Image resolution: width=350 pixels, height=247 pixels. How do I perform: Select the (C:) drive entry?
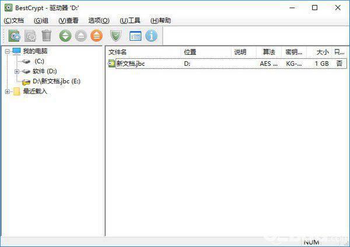(x=39, y=61)
